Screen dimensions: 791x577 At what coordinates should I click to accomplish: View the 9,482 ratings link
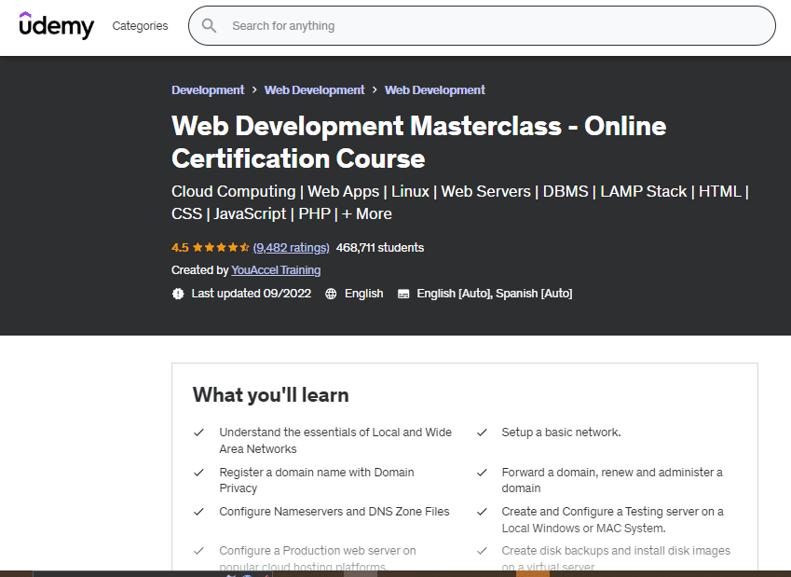tap(291, 248)
